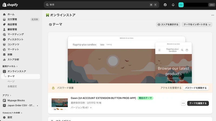
Task: Click 最終保存日時：2月17日 11:16 text
Action: [86, 103]
